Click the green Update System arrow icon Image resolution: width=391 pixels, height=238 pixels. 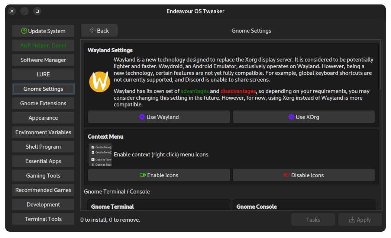[x=24, y=31]
